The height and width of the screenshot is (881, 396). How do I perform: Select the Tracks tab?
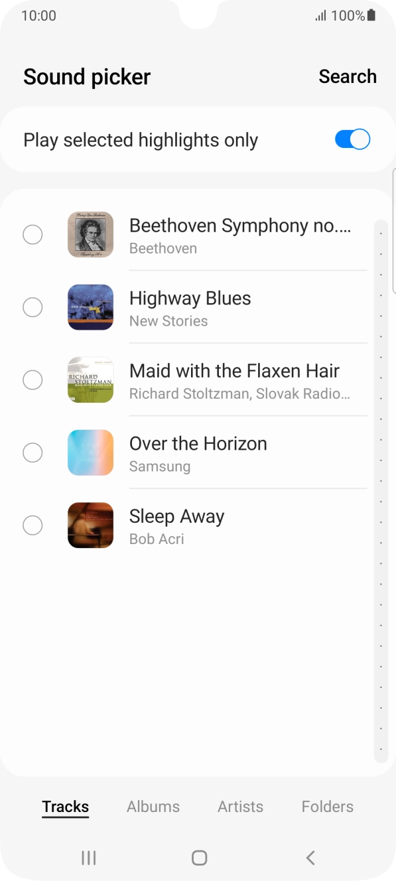point(65,806)
